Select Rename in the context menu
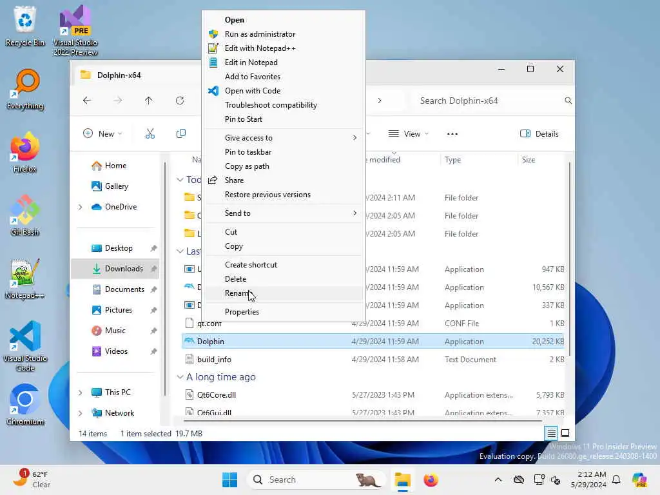Viewport: 660px width, 495px height. pyautogui.click(x=282, y=293)
